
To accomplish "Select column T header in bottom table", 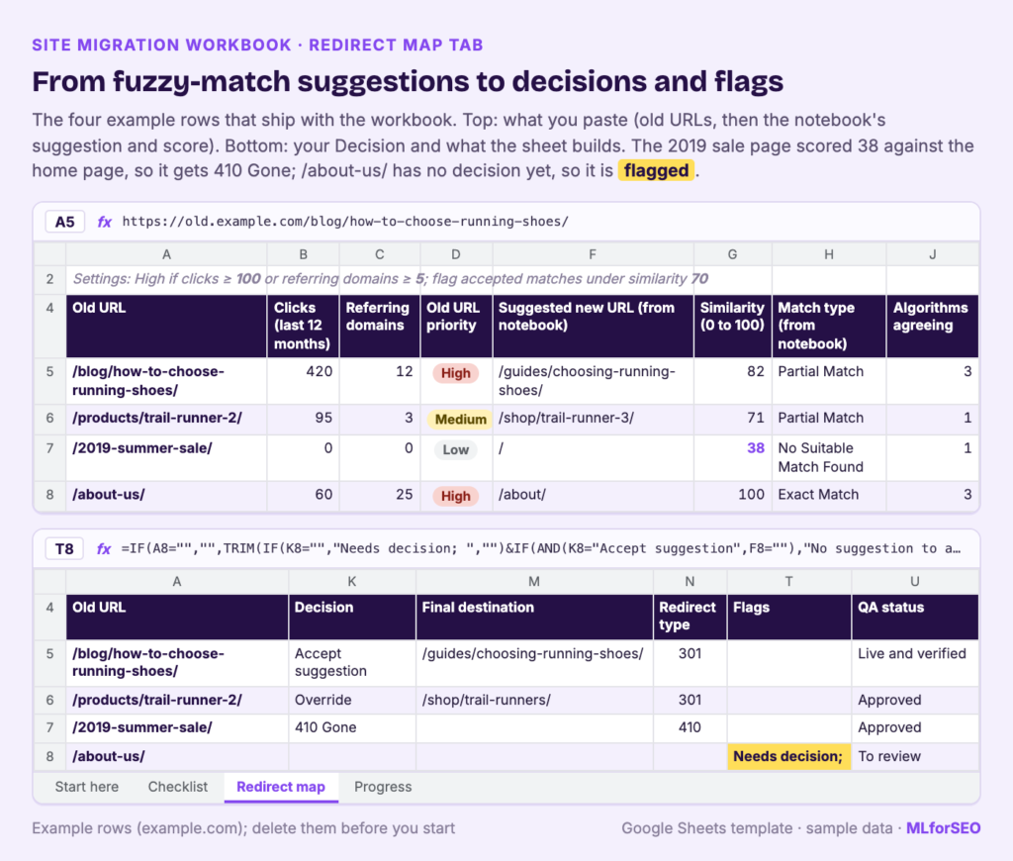I will pos(788,581).
